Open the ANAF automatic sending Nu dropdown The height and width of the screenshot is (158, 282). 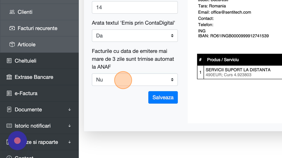135,80
